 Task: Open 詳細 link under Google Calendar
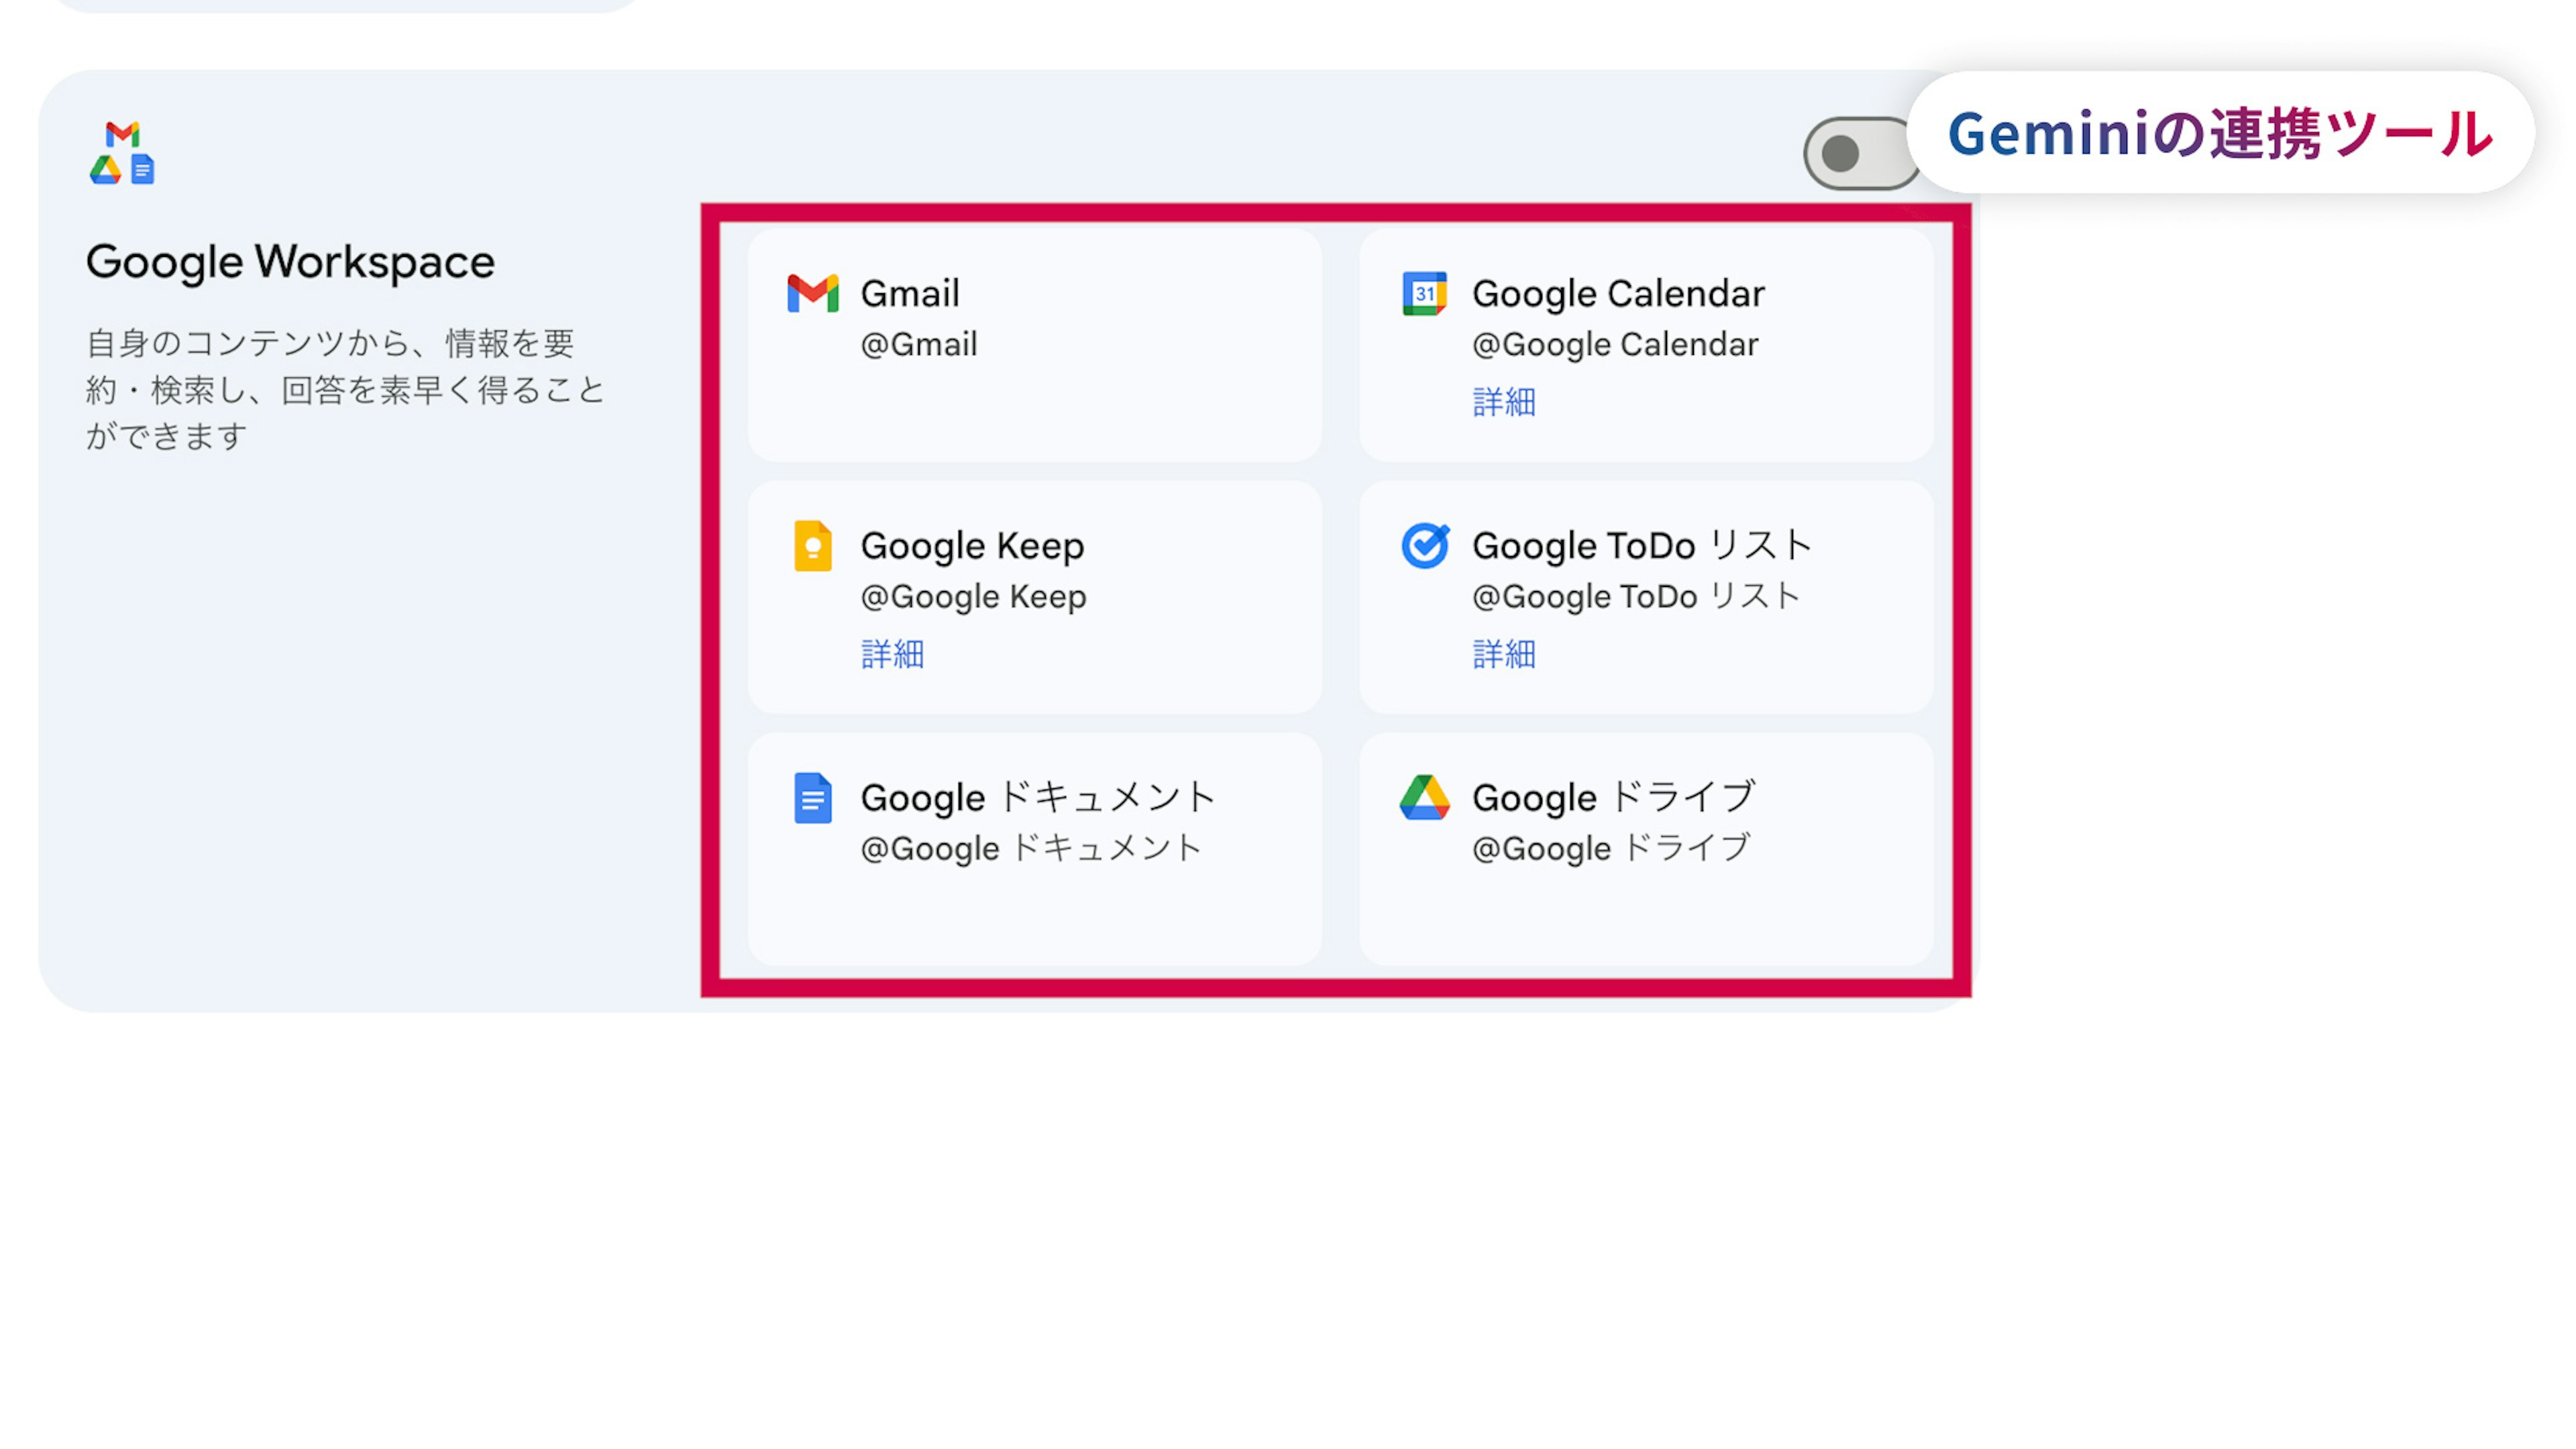[1503, 402]
